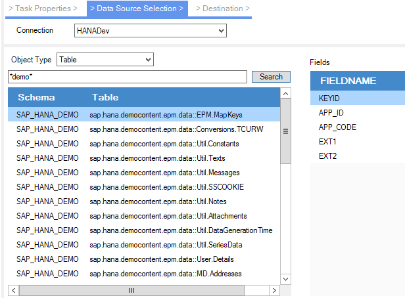Select the MD.Addresses table row

144,274
